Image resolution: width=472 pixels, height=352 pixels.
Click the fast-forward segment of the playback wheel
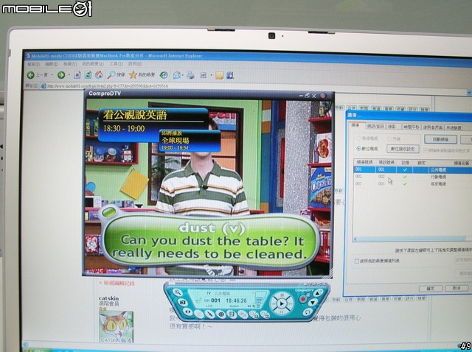click(x=290, y=304)
